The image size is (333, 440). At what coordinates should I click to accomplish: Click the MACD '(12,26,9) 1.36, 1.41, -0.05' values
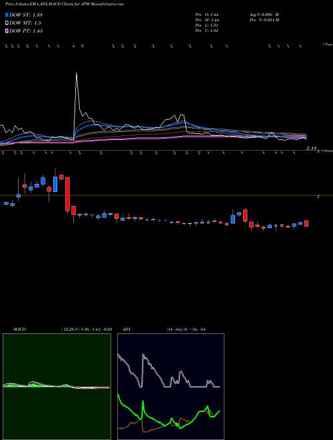tap(87, 329)
